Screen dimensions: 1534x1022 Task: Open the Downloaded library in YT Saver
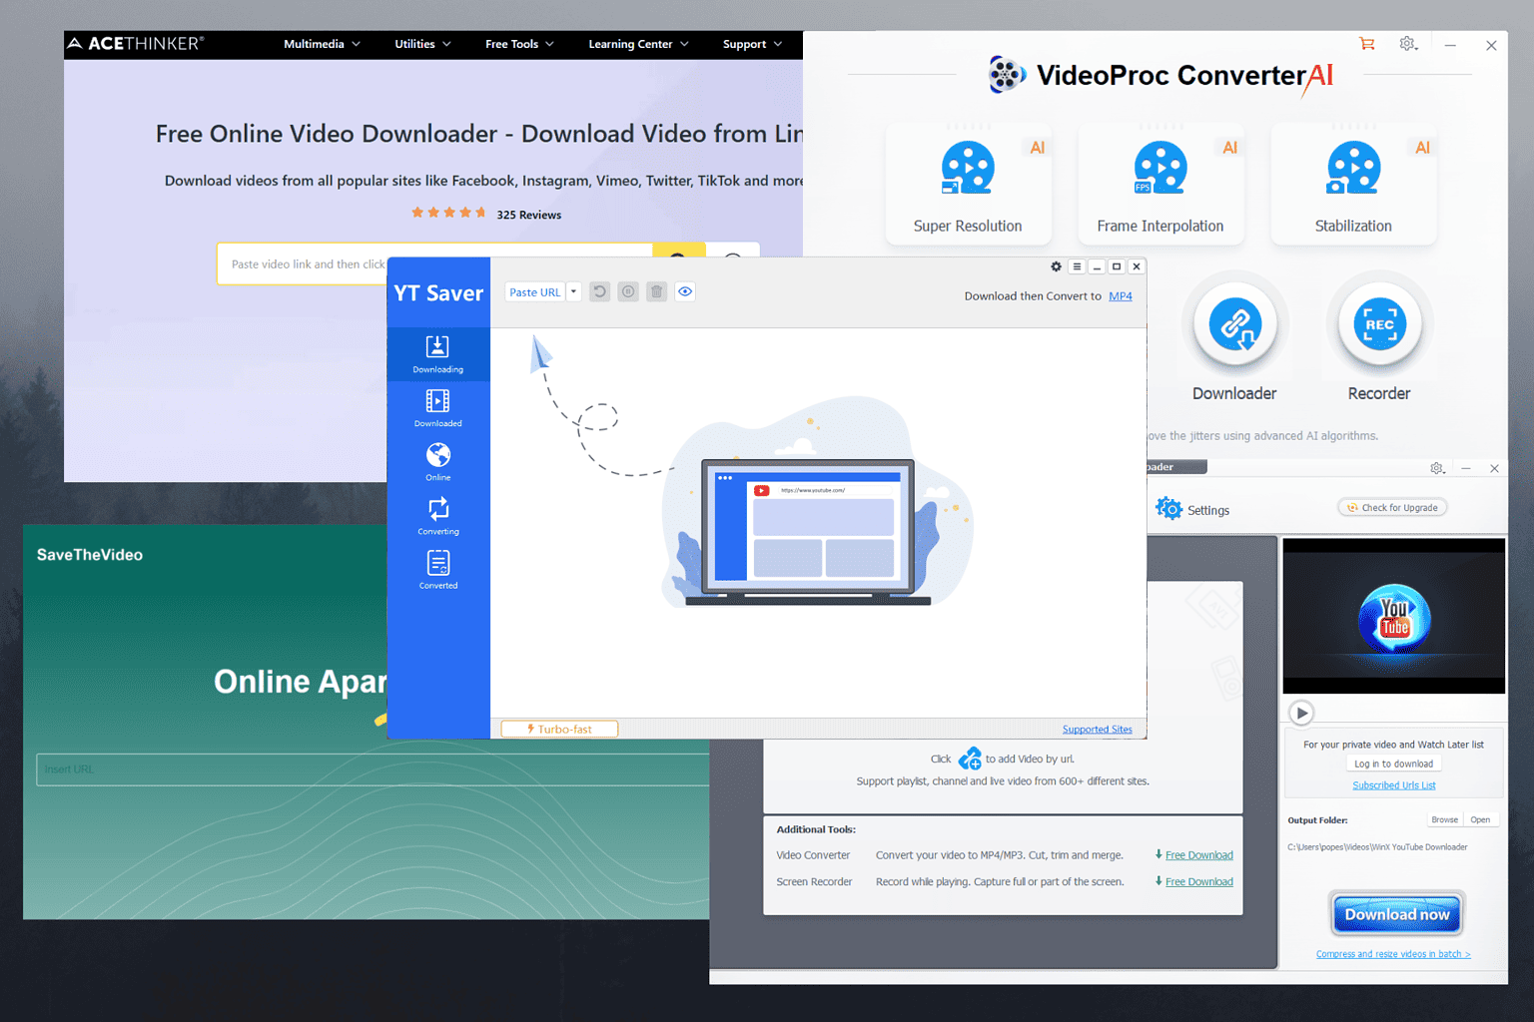(437, 407)
